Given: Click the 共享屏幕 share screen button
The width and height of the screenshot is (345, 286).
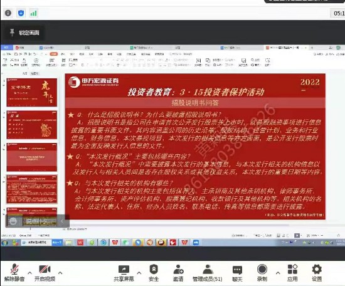Looking at the screenshot, I should [124, 273].
